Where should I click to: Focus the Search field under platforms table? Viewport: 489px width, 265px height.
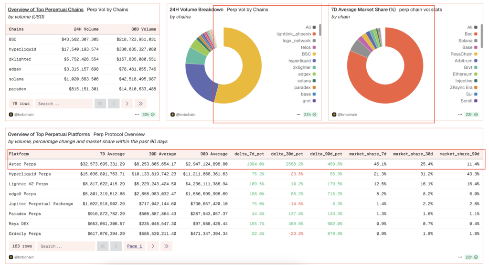click(x=64, y=246)
